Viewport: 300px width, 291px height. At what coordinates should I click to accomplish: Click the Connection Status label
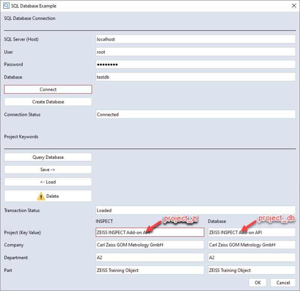[22, 115]
